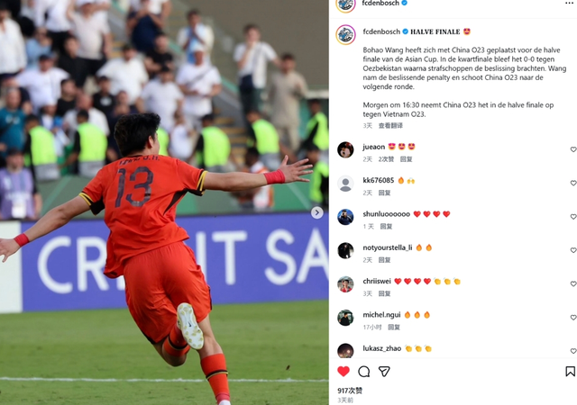
Task: Save the post with the bookmark icon
Action: tap(570, 372)
